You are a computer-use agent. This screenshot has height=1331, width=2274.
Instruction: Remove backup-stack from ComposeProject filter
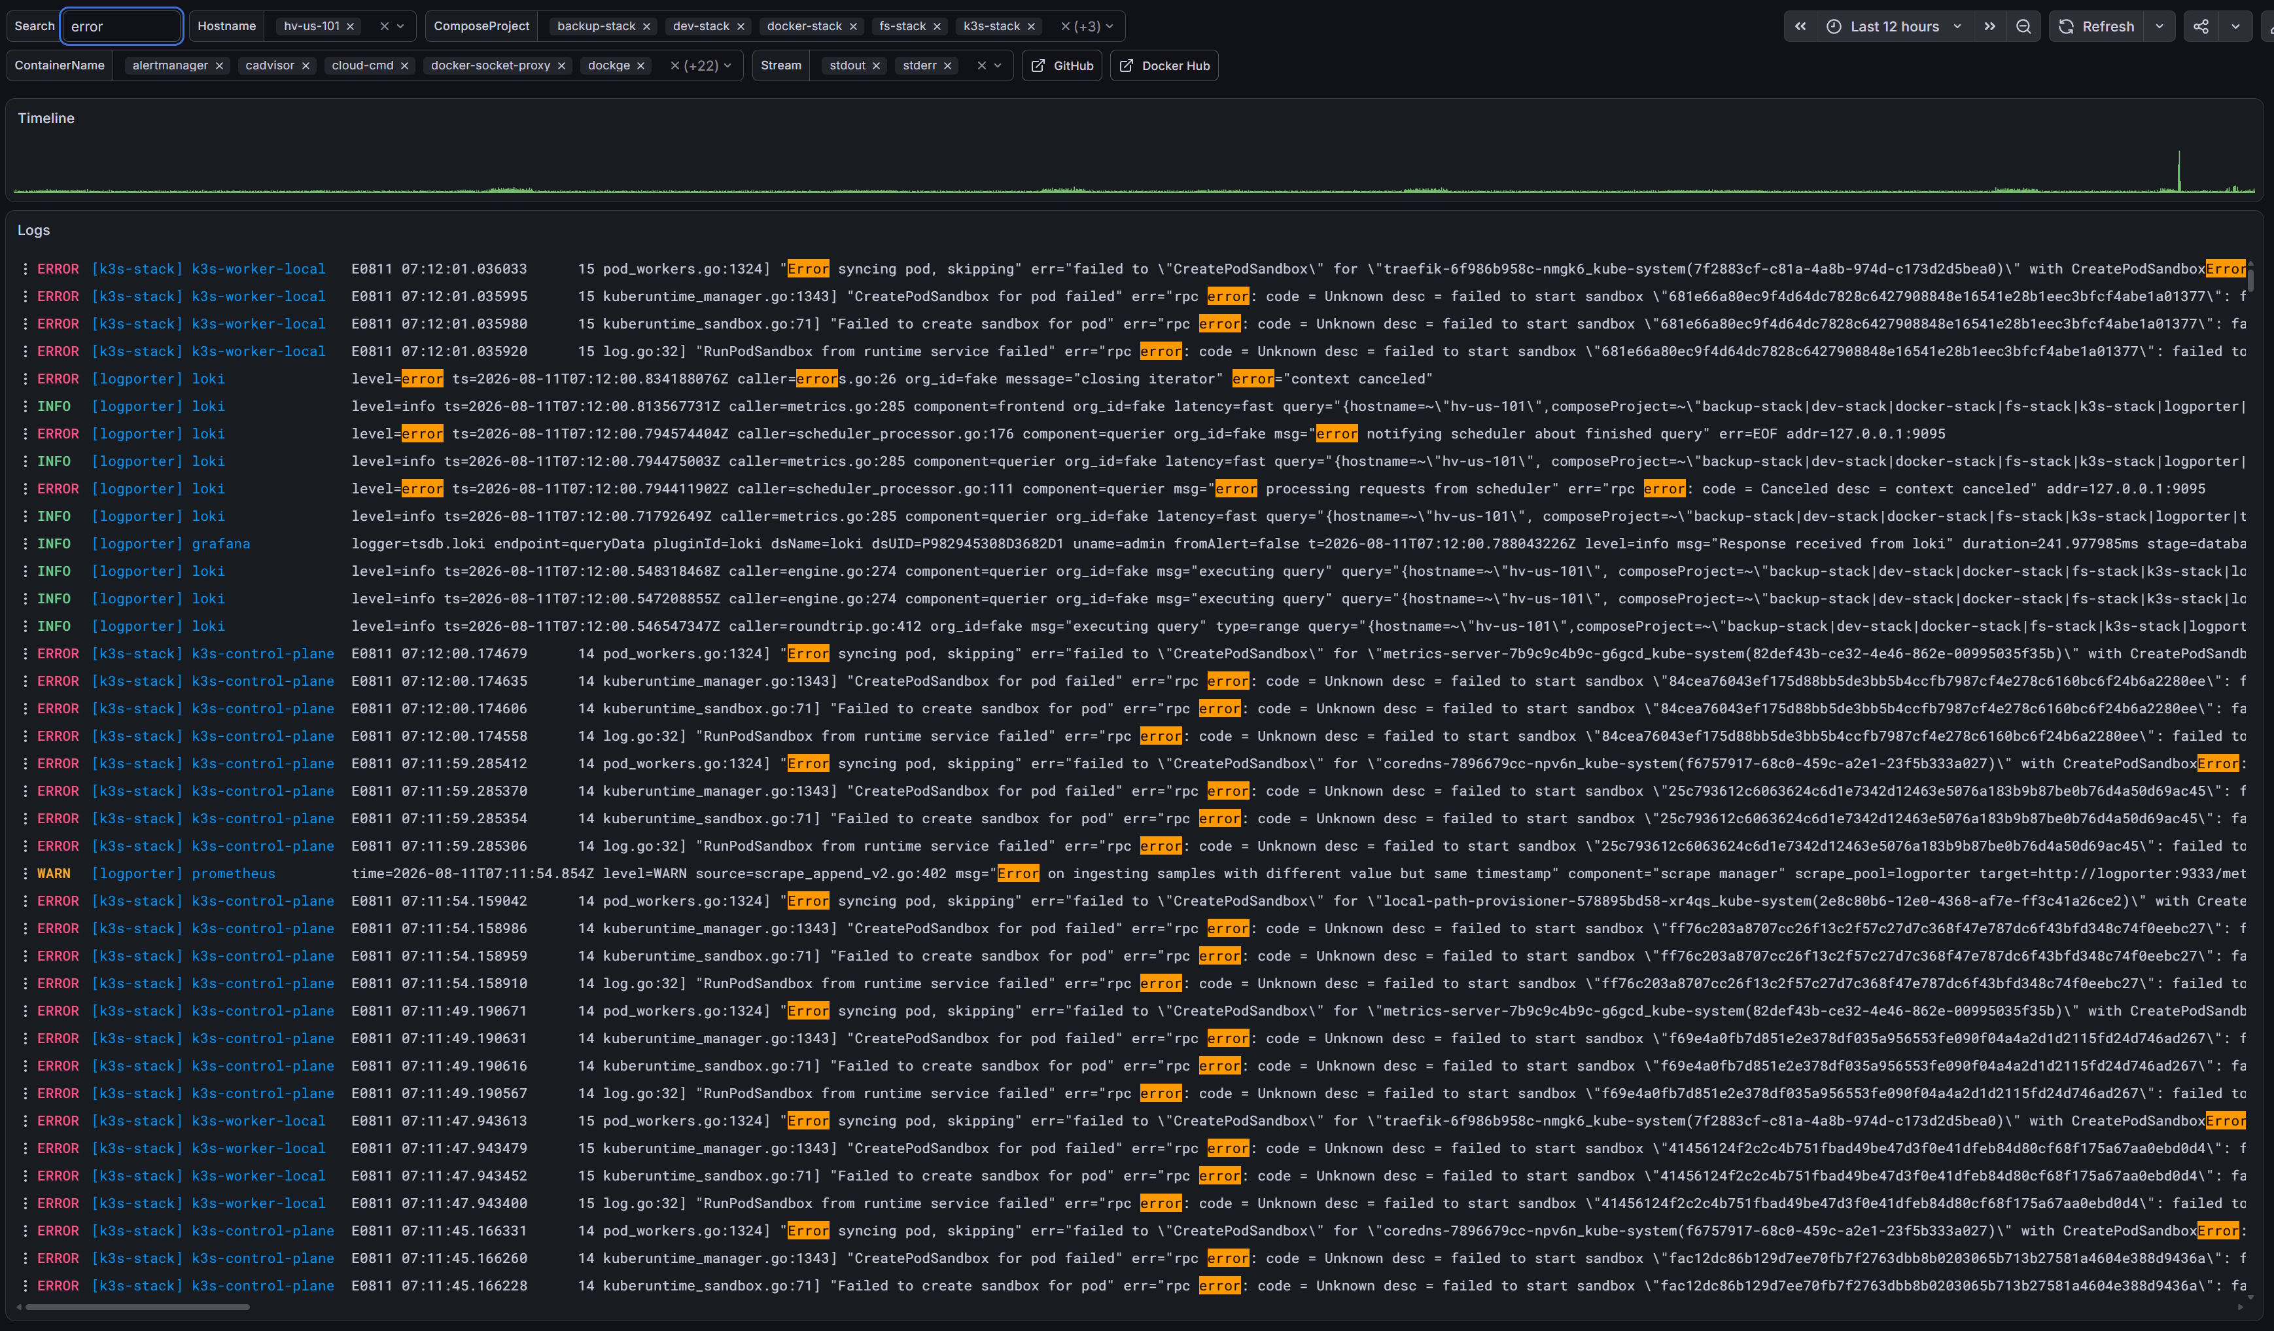click(646, 26)
